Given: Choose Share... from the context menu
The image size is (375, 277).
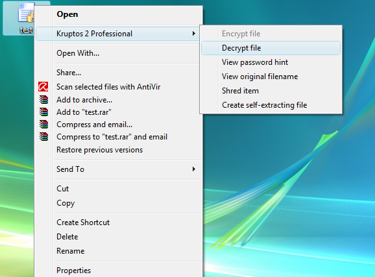Looking at the screenshot, I should 119,73.
